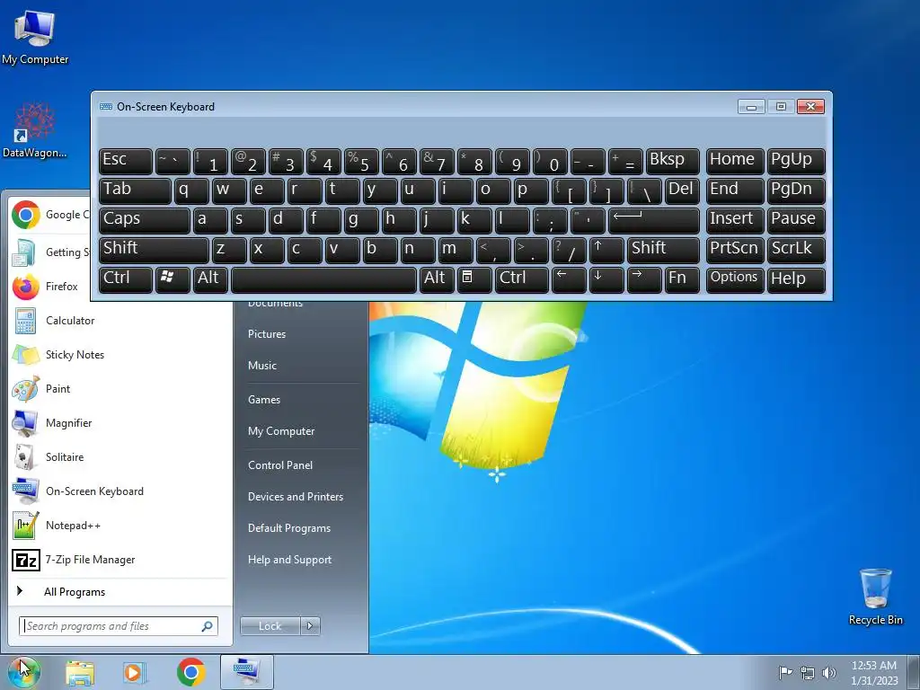Click the left arrow key
Image resolution: width=920 pixels, height=690 pixels.
click(x=569, y=279)
